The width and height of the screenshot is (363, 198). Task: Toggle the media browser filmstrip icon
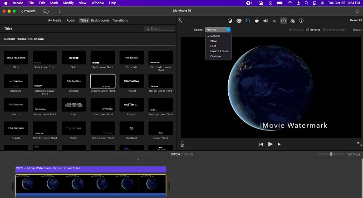[46, 11]
